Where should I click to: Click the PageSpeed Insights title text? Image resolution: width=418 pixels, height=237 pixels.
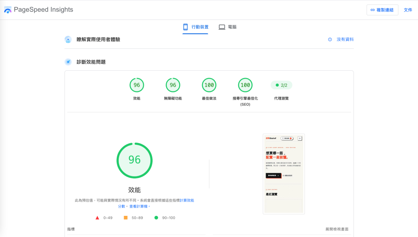tap(43, 10)
